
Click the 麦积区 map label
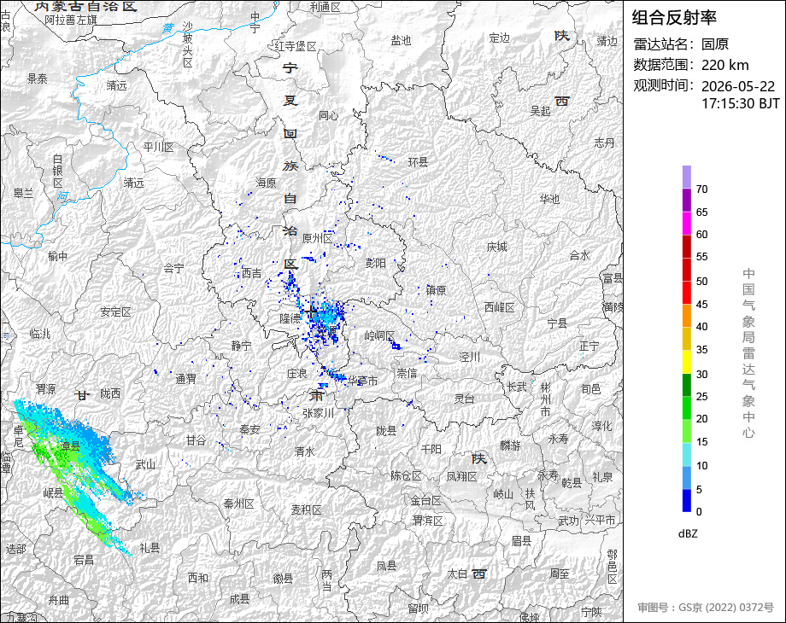point(306,509)
